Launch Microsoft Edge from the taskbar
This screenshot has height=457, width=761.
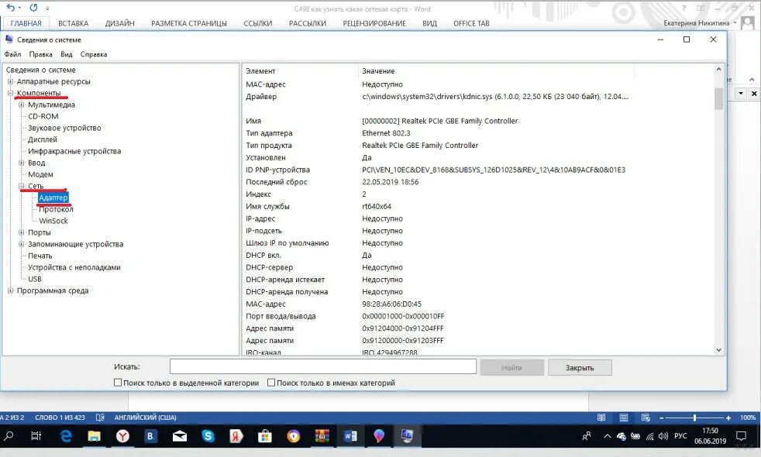tap(66, 436)
